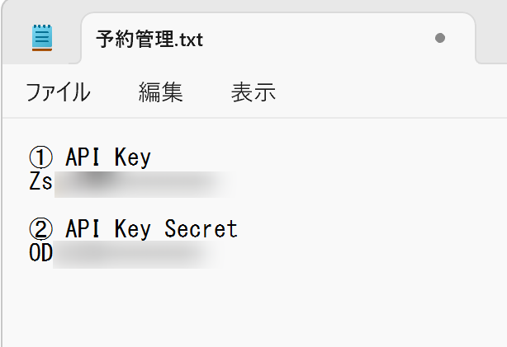Click the blurred API Key Secret value

(136, 254)
